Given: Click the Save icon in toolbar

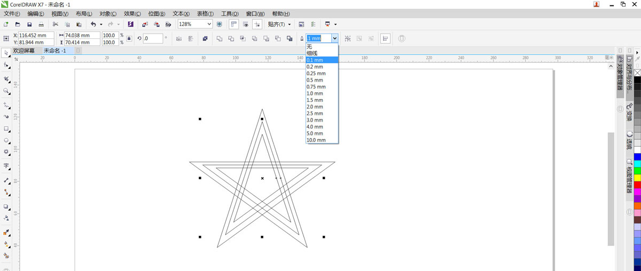Looking at the screenshot, I should 29,25.
